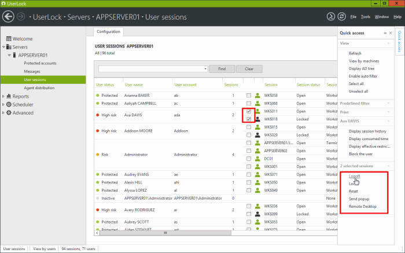
Task: Click the green user icon for WKS058
Action: point(257,96)
